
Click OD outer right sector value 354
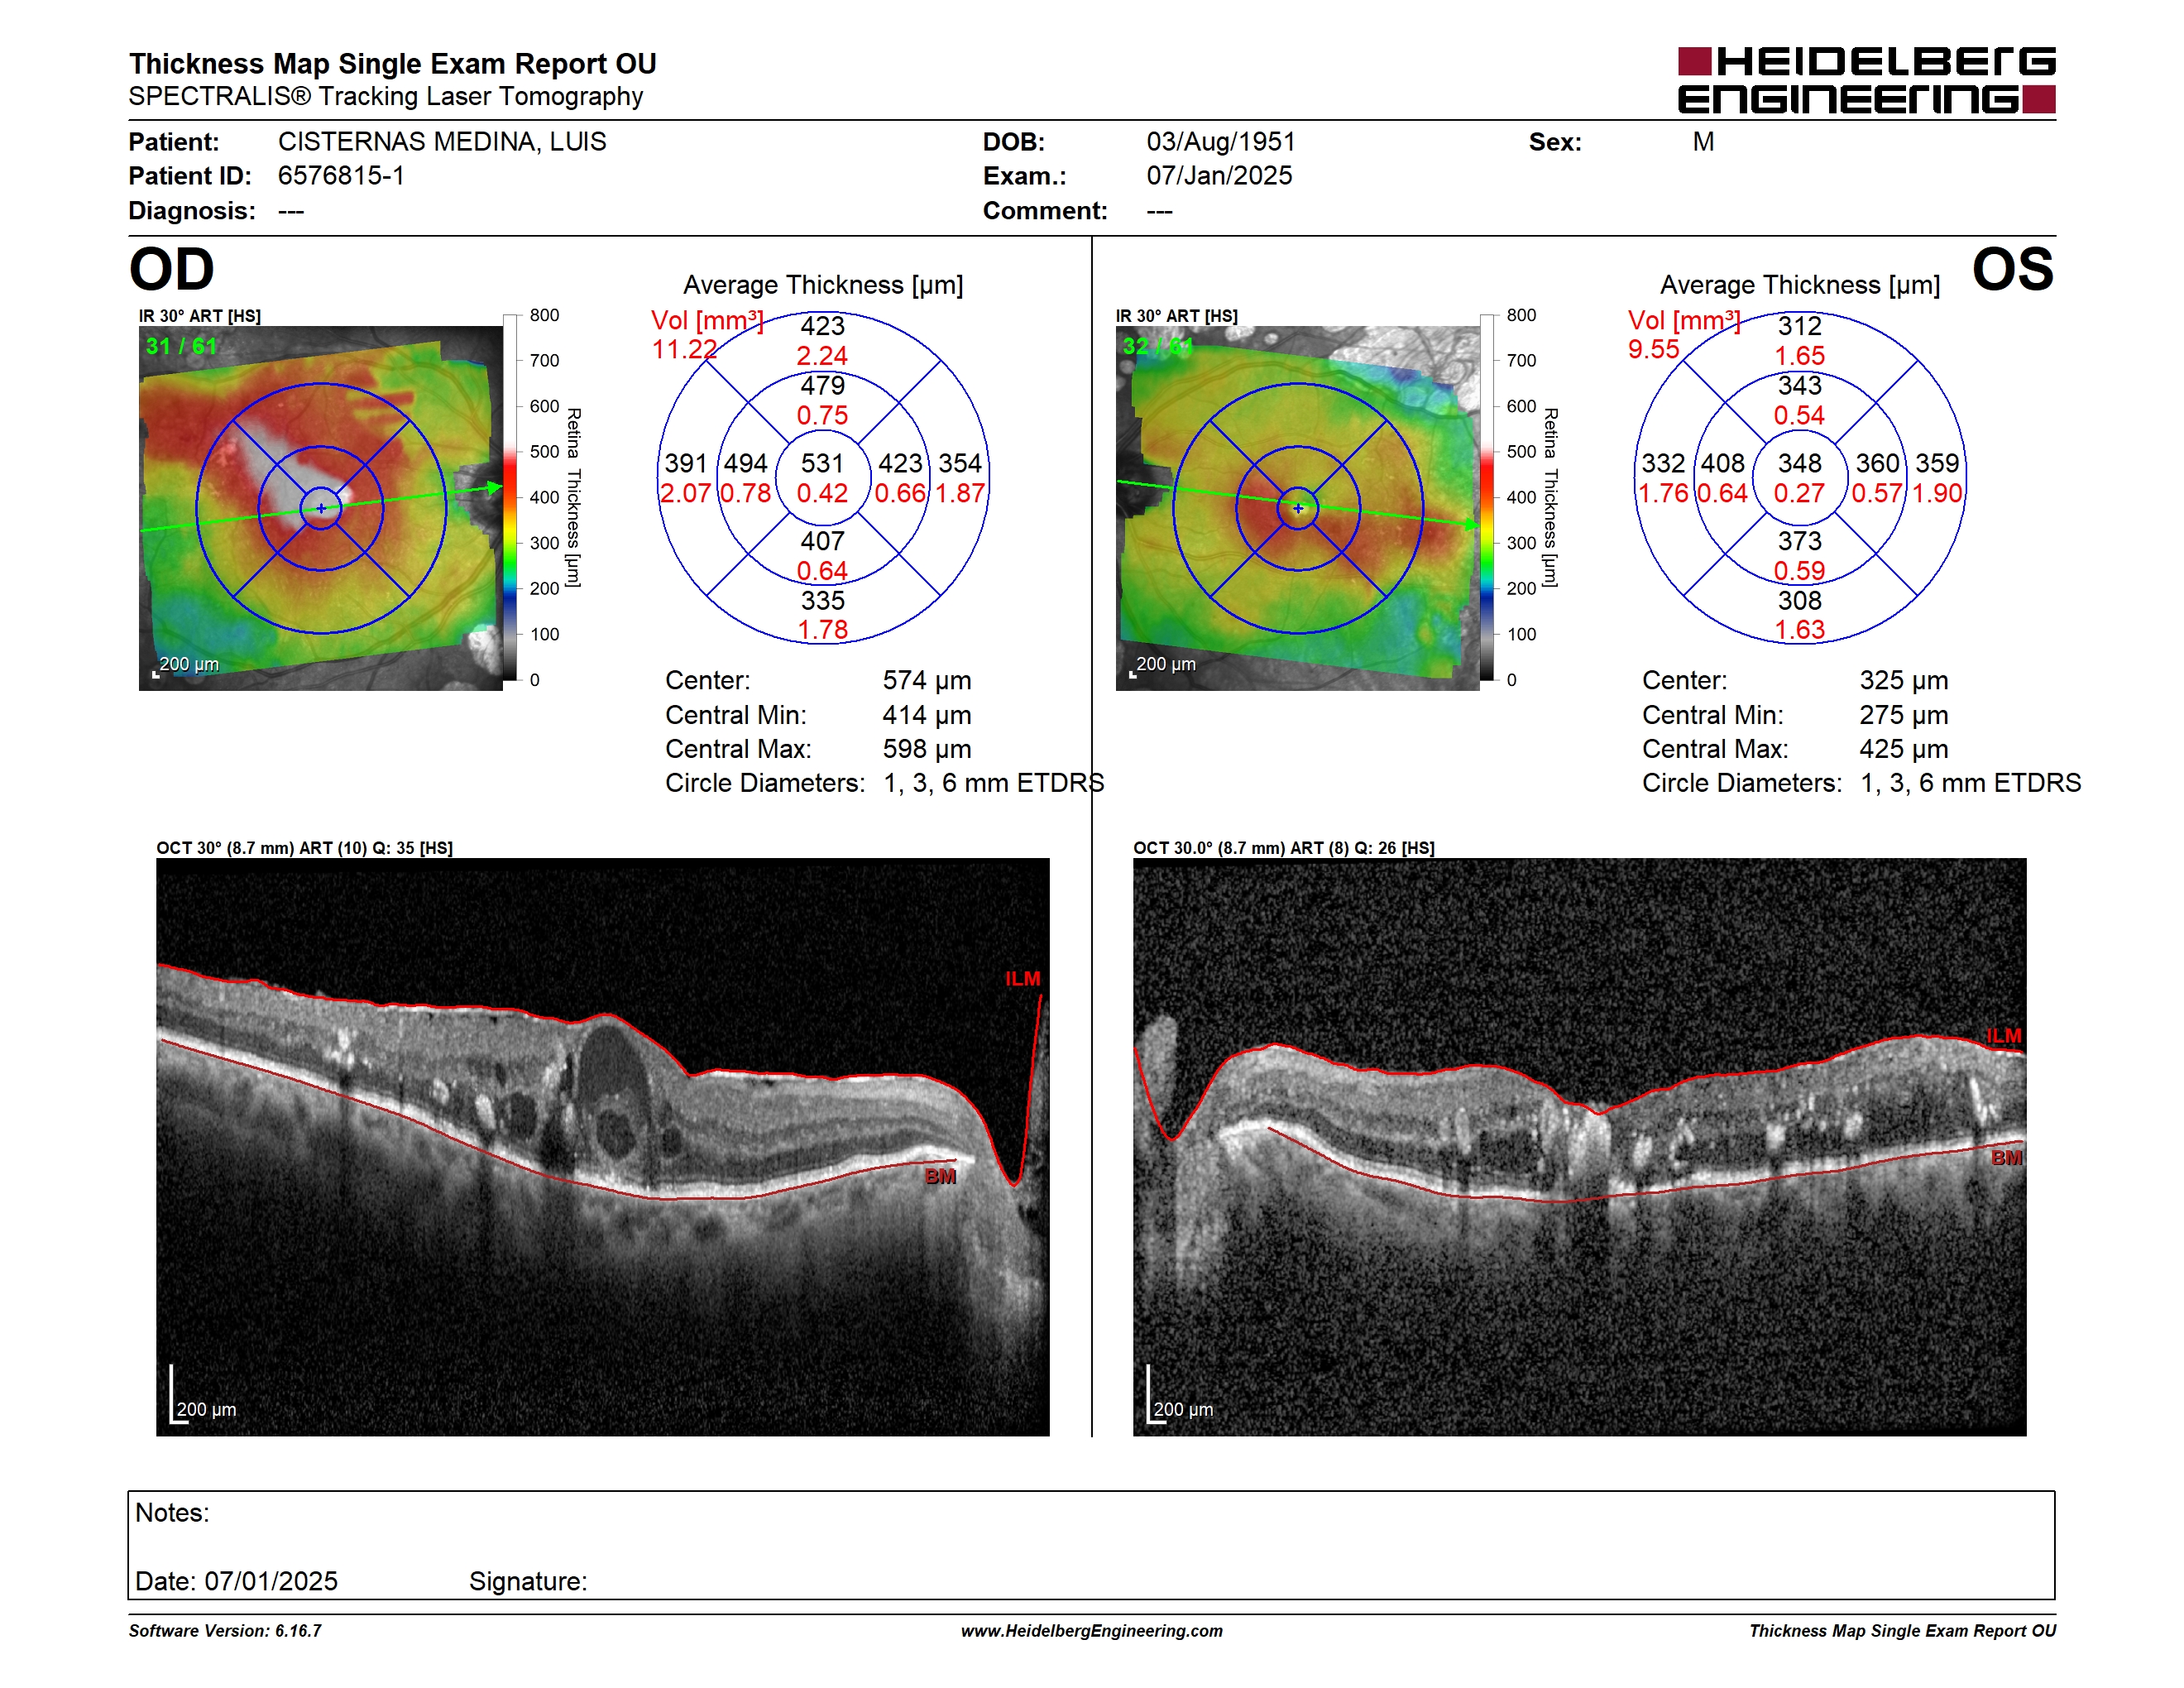click(x=960, y=463)
